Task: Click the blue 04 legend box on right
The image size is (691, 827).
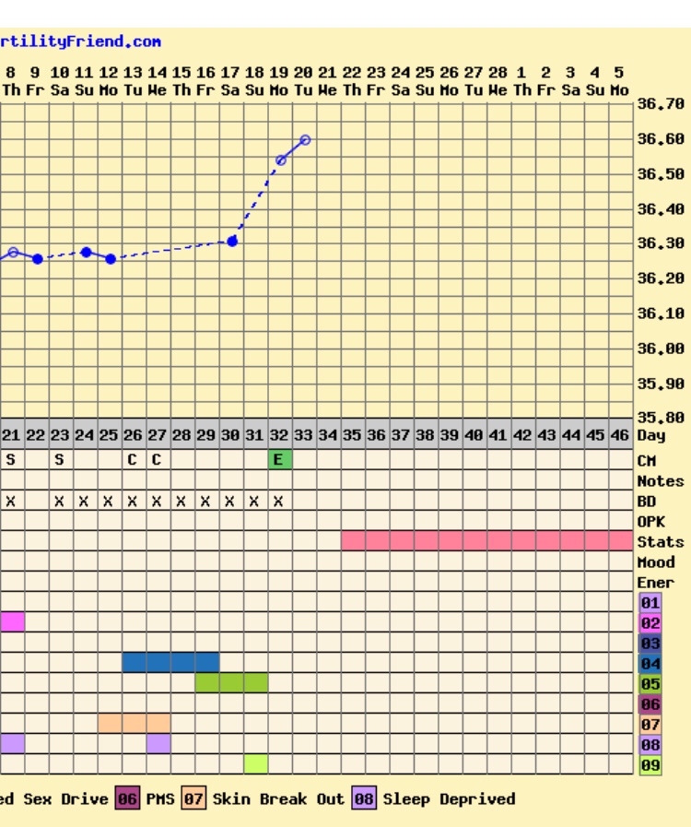Action: 650,664
